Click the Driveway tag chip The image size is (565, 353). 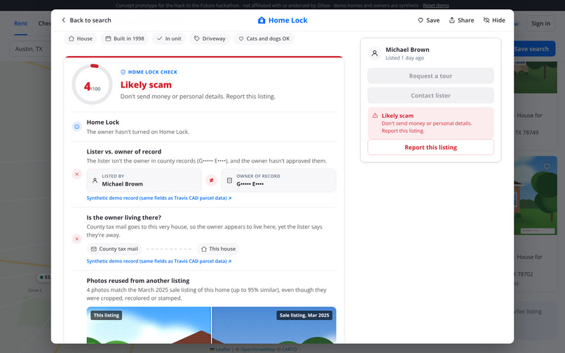(210, 39)
